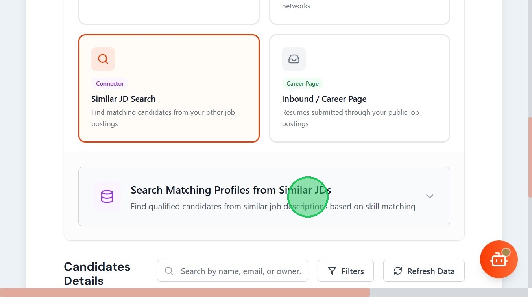Click the purple database icon
532x297 pixels.
pos(107,196)
